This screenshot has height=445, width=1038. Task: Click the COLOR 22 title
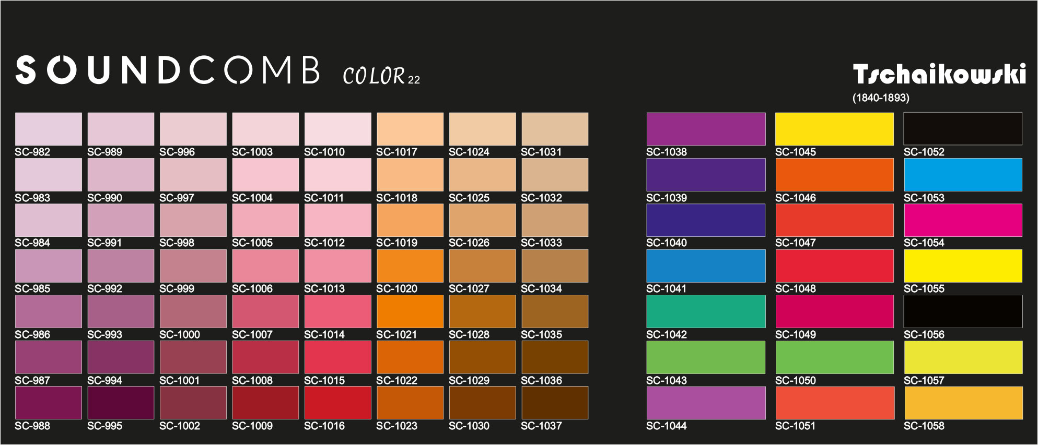(381, 76)
